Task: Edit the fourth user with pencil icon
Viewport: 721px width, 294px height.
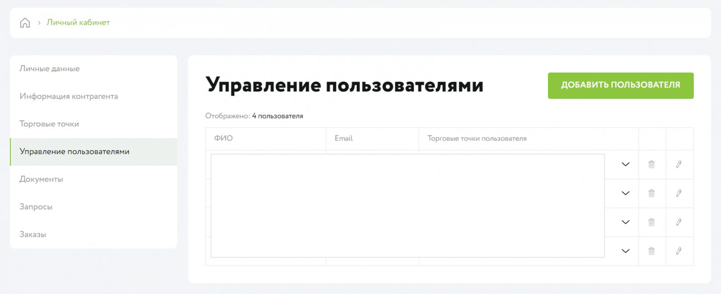Action: (679, 251)
